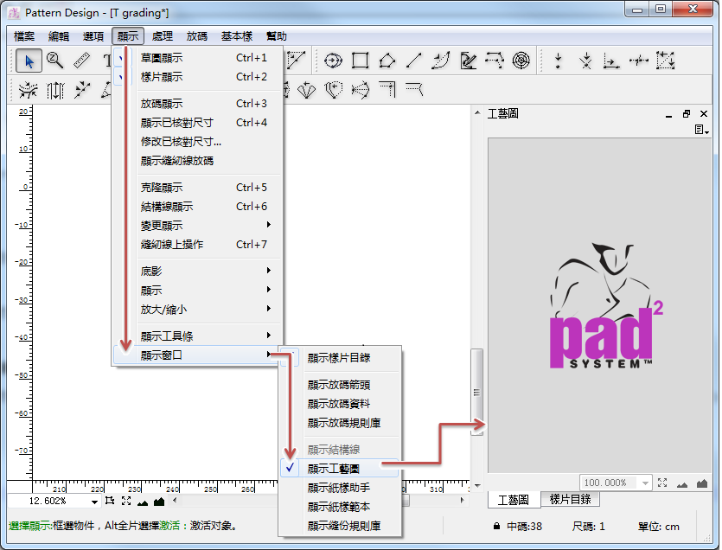Toggle the checked 顯示工藝圖 option
Screen dimensions: 722x550
tap(333, 469)
